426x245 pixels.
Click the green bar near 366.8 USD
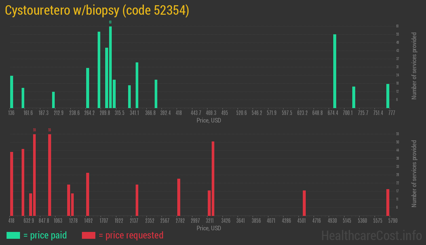point(156,94)
